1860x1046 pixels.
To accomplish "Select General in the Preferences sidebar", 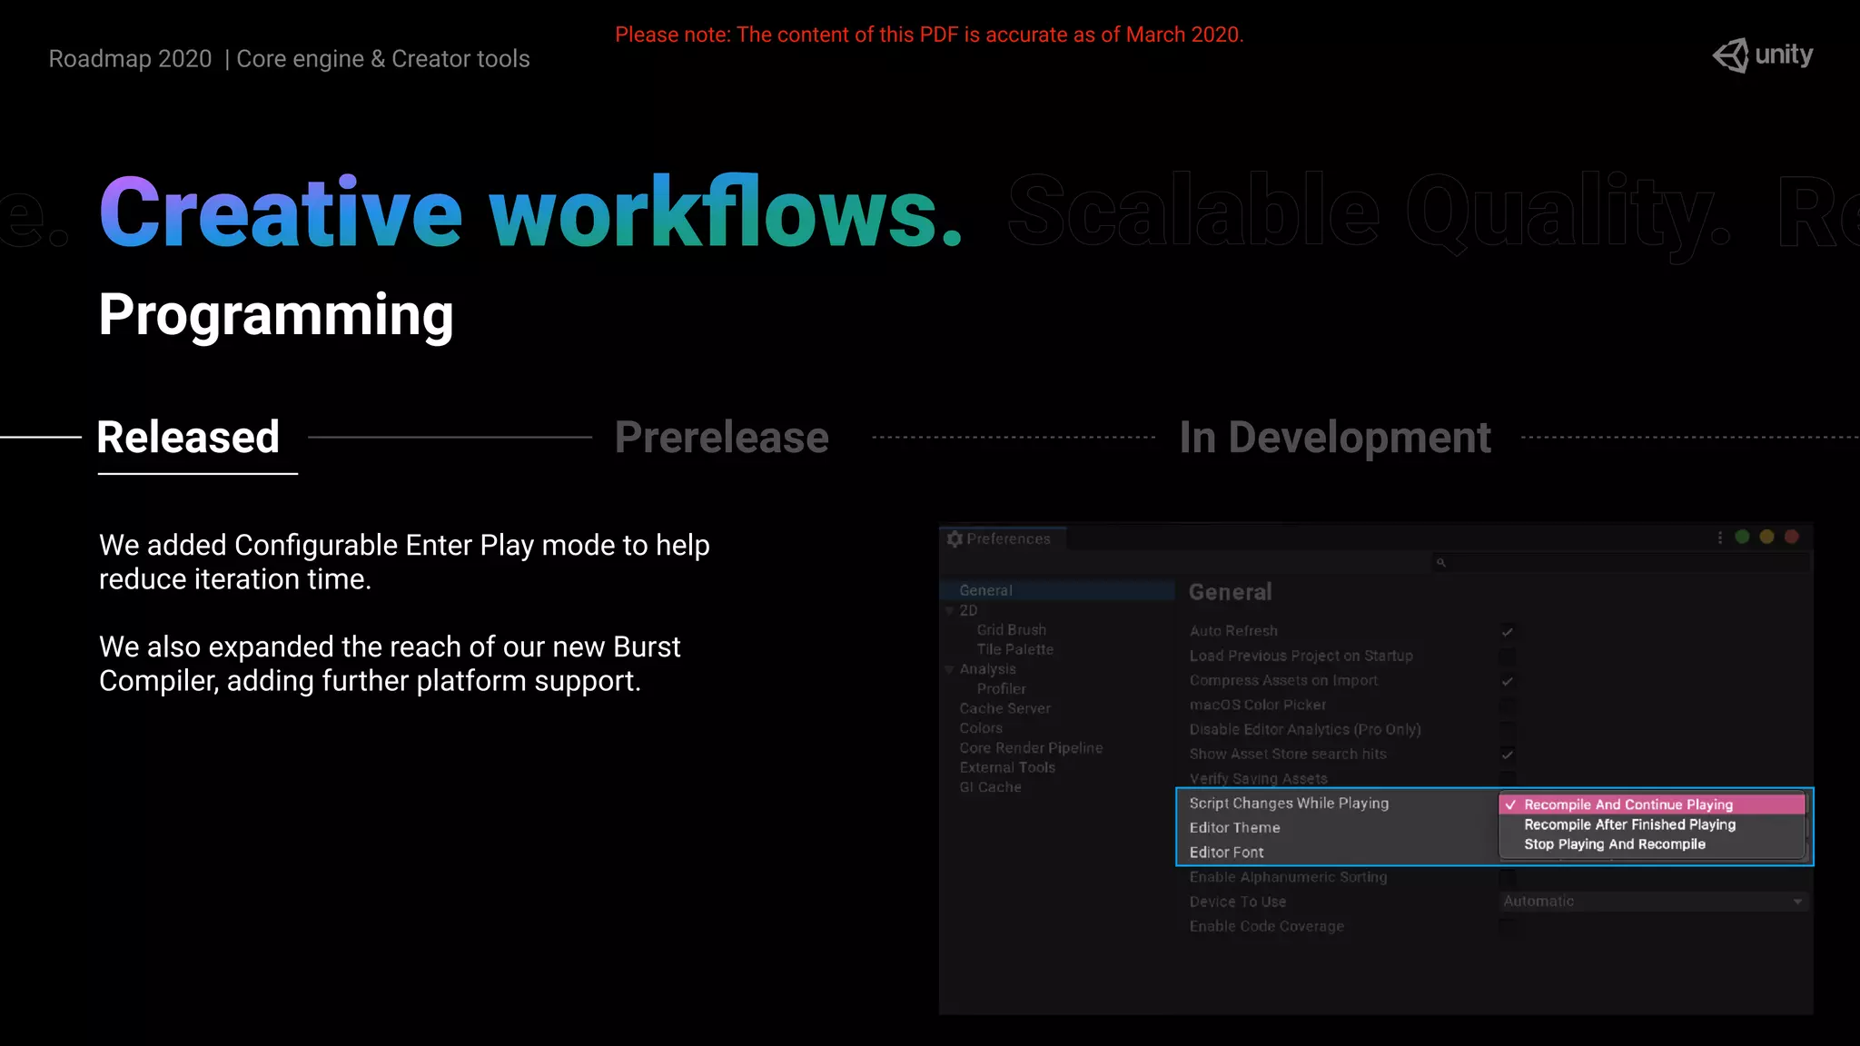I will click(x=1057, y=590).
